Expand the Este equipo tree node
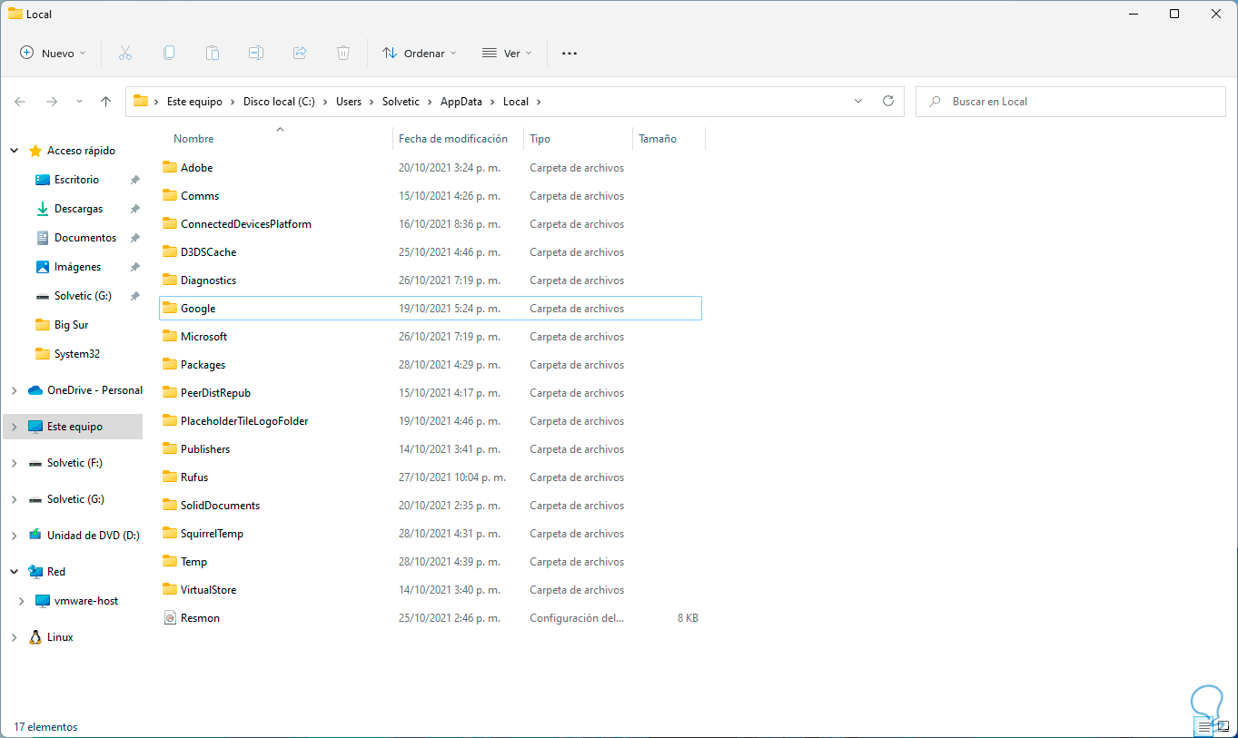The width and height of the screenshot is (1238, 738). point(14,427)
